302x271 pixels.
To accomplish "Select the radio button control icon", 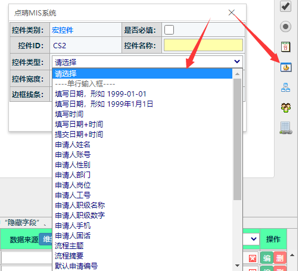I will tap(285, 26).
